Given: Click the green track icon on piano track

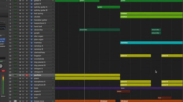Looking at the screenshot, I should [x=15, y=78].
